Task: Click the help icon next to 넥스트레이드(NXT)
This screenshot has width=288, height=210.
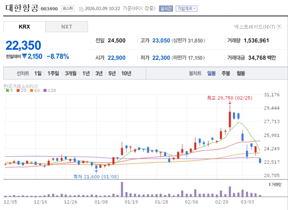Action: (279, 27)
